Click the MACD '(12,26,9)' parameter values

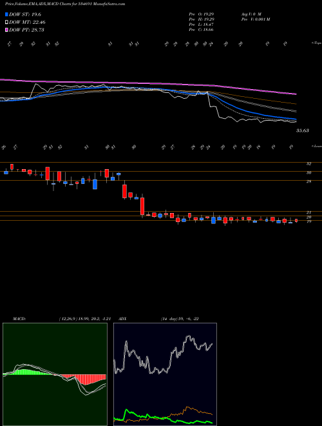85,319
